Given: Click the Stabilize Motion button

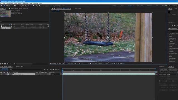Looking at the screenshot, I should click(x=173, y=72).
